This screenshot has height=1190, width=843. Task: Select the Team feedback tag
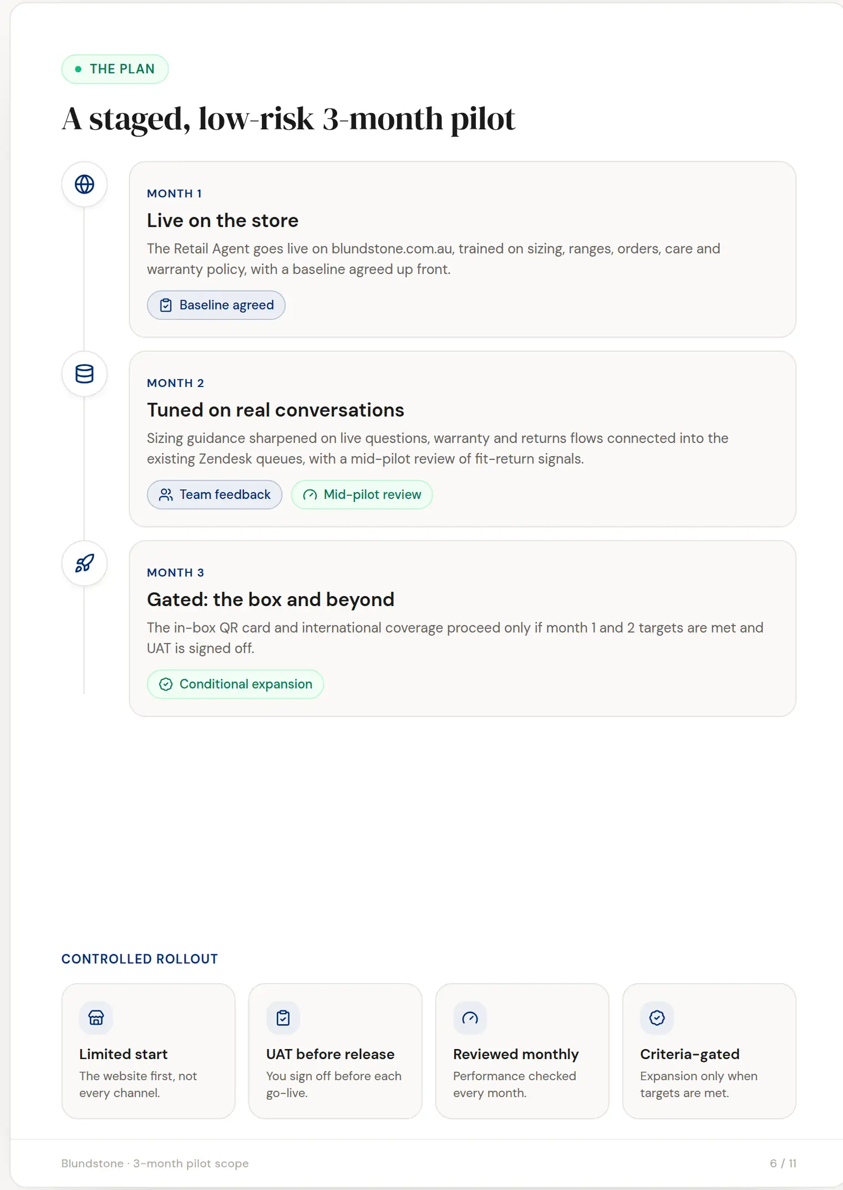click(x=215, y=495)
